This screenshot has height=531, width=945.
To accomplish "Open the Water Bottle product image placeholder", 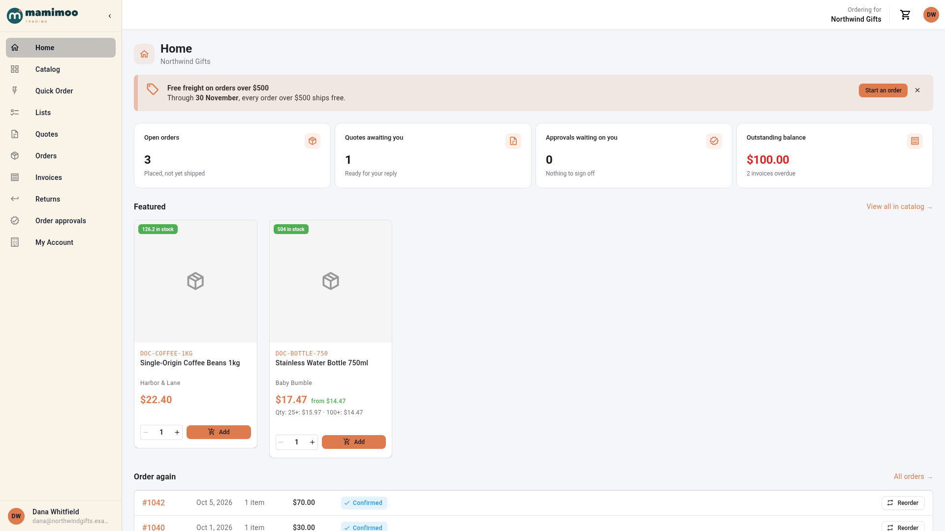I will pyautogui.click(x=331, y=281).
